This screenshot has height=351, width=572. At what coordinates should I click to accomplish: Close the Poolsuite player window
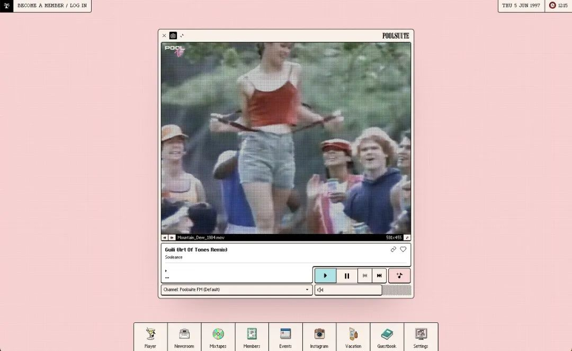(164, 35)
